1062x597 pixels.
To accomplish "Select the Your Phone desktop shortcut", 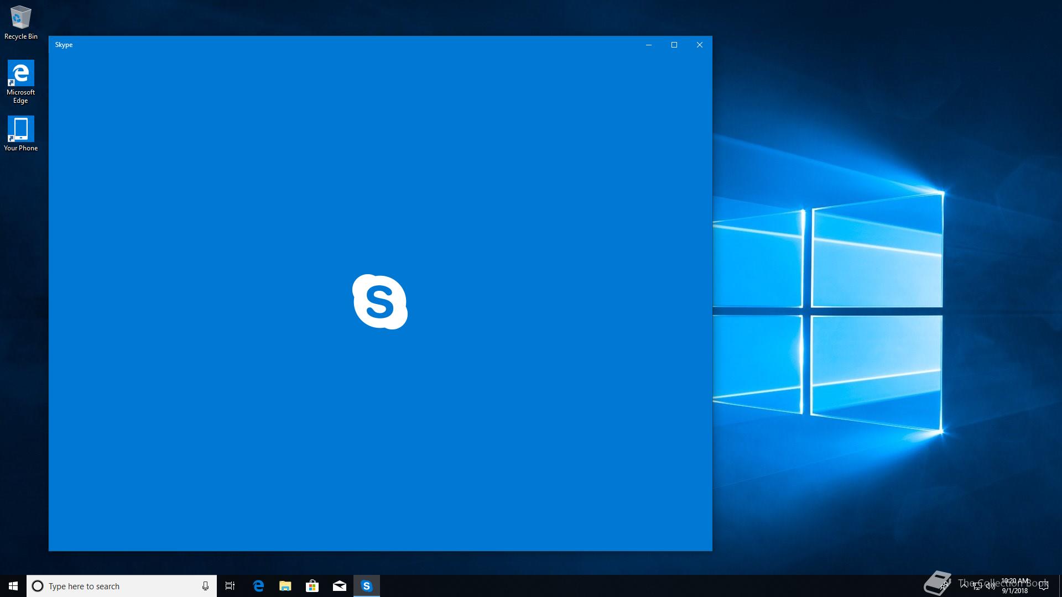I will tap(21, 134).
